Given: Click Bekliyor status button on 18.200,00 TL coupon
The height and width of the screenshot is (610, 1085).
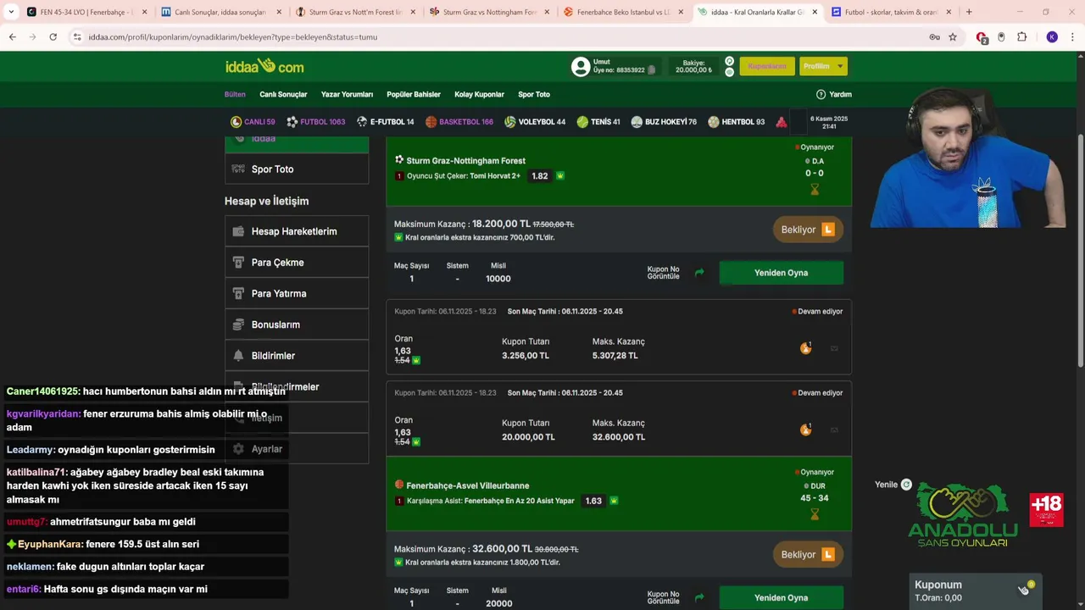Looking at the screenshot, I should (808, 230).
